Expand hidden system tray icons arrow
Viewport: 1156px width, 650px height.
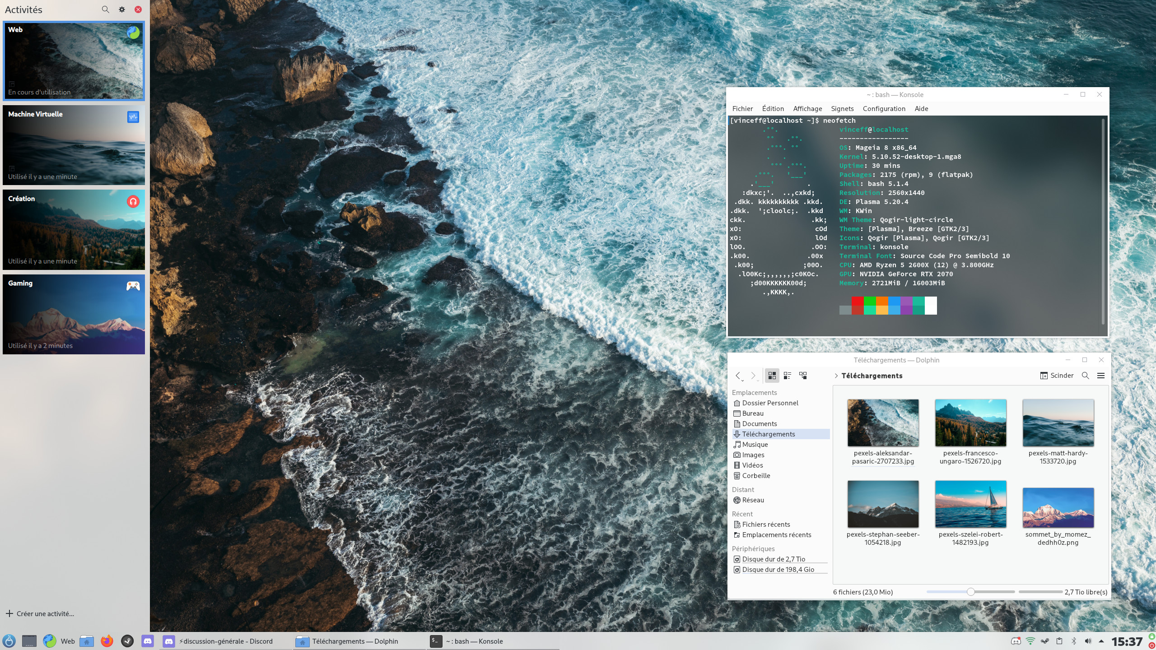[x=1101, y=641]
